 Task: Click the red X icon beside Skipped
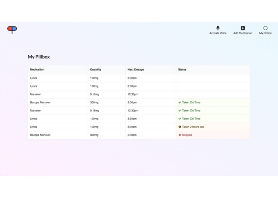pos(180,135)
